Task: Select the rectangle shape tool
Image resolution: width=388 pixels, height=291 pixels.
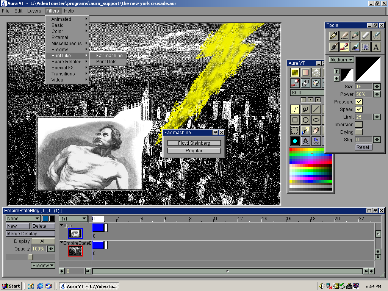Action: point(295,120)
